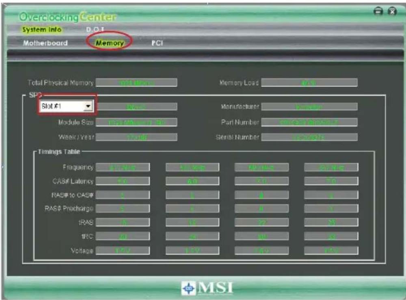Image resolution: width=406 pixels, height=300 pixels.
Task: Click the Week / Year value field
Action: (136, 137)
